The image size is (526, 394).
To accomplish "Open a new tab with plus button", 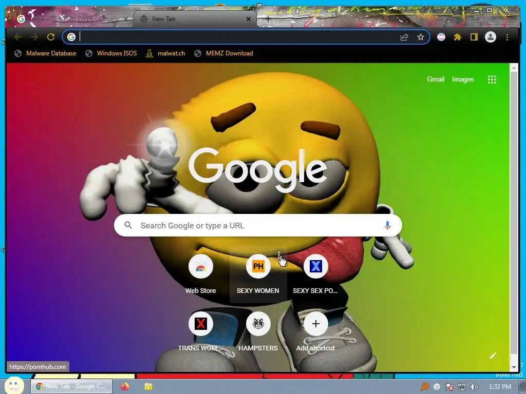I will 268,19.
